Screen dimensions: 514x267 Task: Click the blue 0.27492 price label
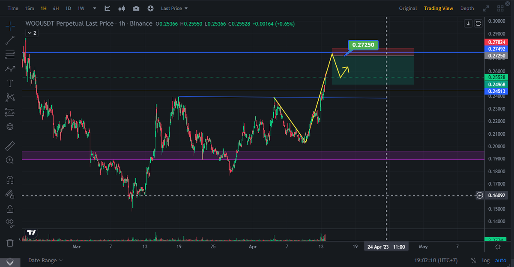[497, 49]
